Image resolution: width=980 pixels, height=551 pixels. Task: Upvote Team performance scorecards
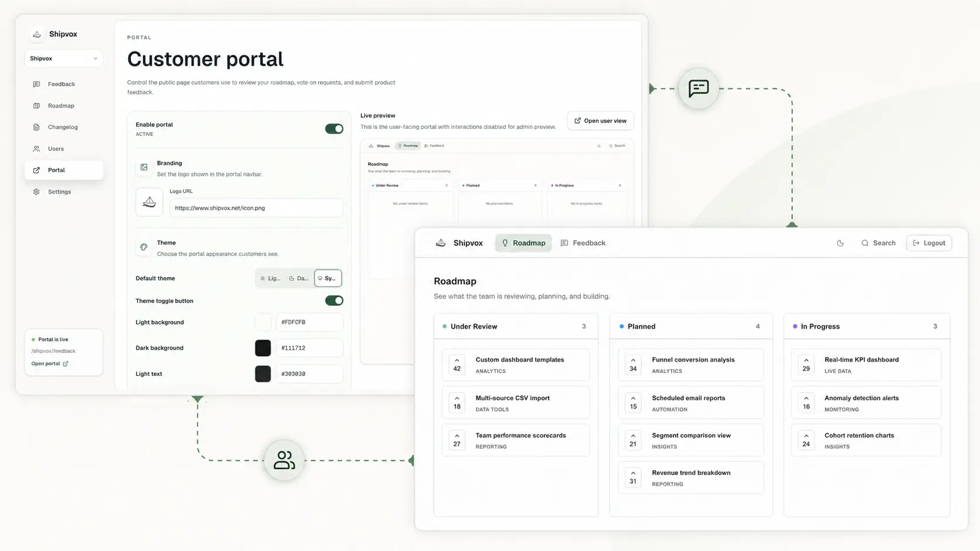click(457, 440)
